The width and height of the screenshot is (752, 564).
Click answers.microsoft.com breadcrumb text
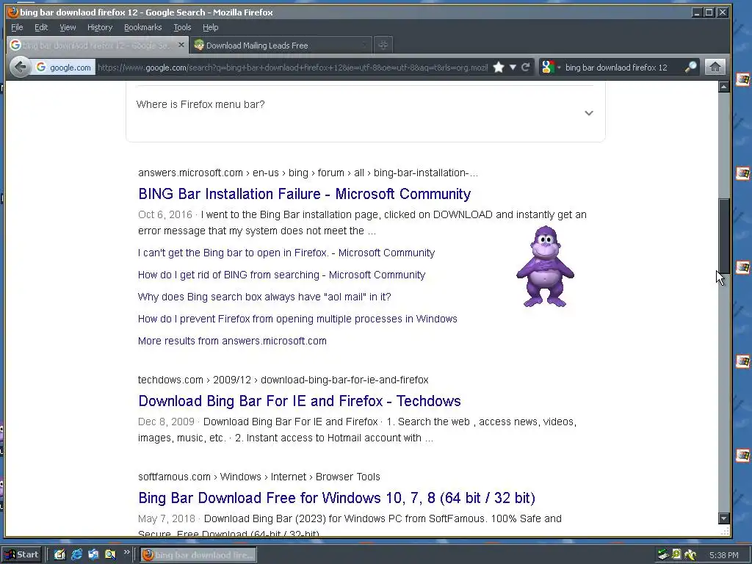tap(190, 173)
